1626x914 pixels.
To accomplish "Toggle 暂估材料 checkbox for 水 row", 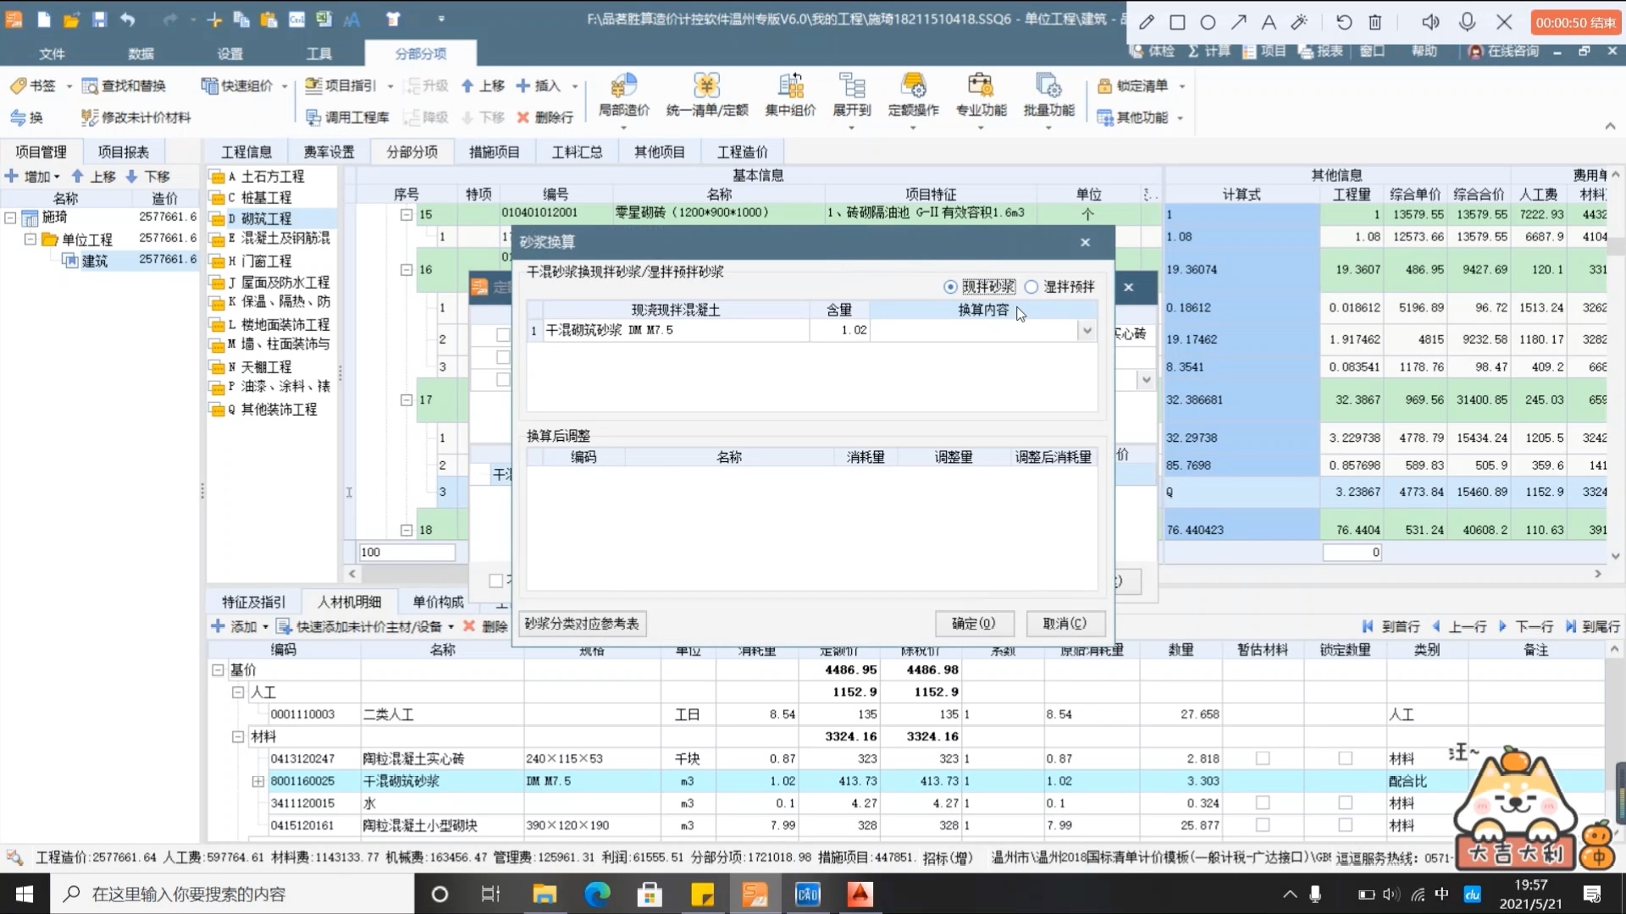I will 1263,802.
